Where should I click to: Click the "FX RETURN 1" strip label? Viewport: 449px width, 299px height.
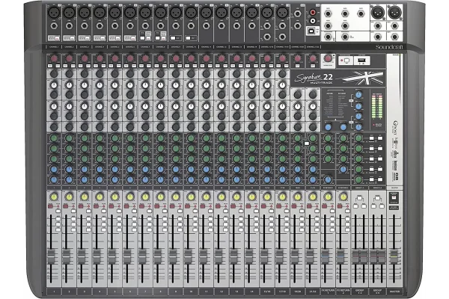(x=328, y=292)
